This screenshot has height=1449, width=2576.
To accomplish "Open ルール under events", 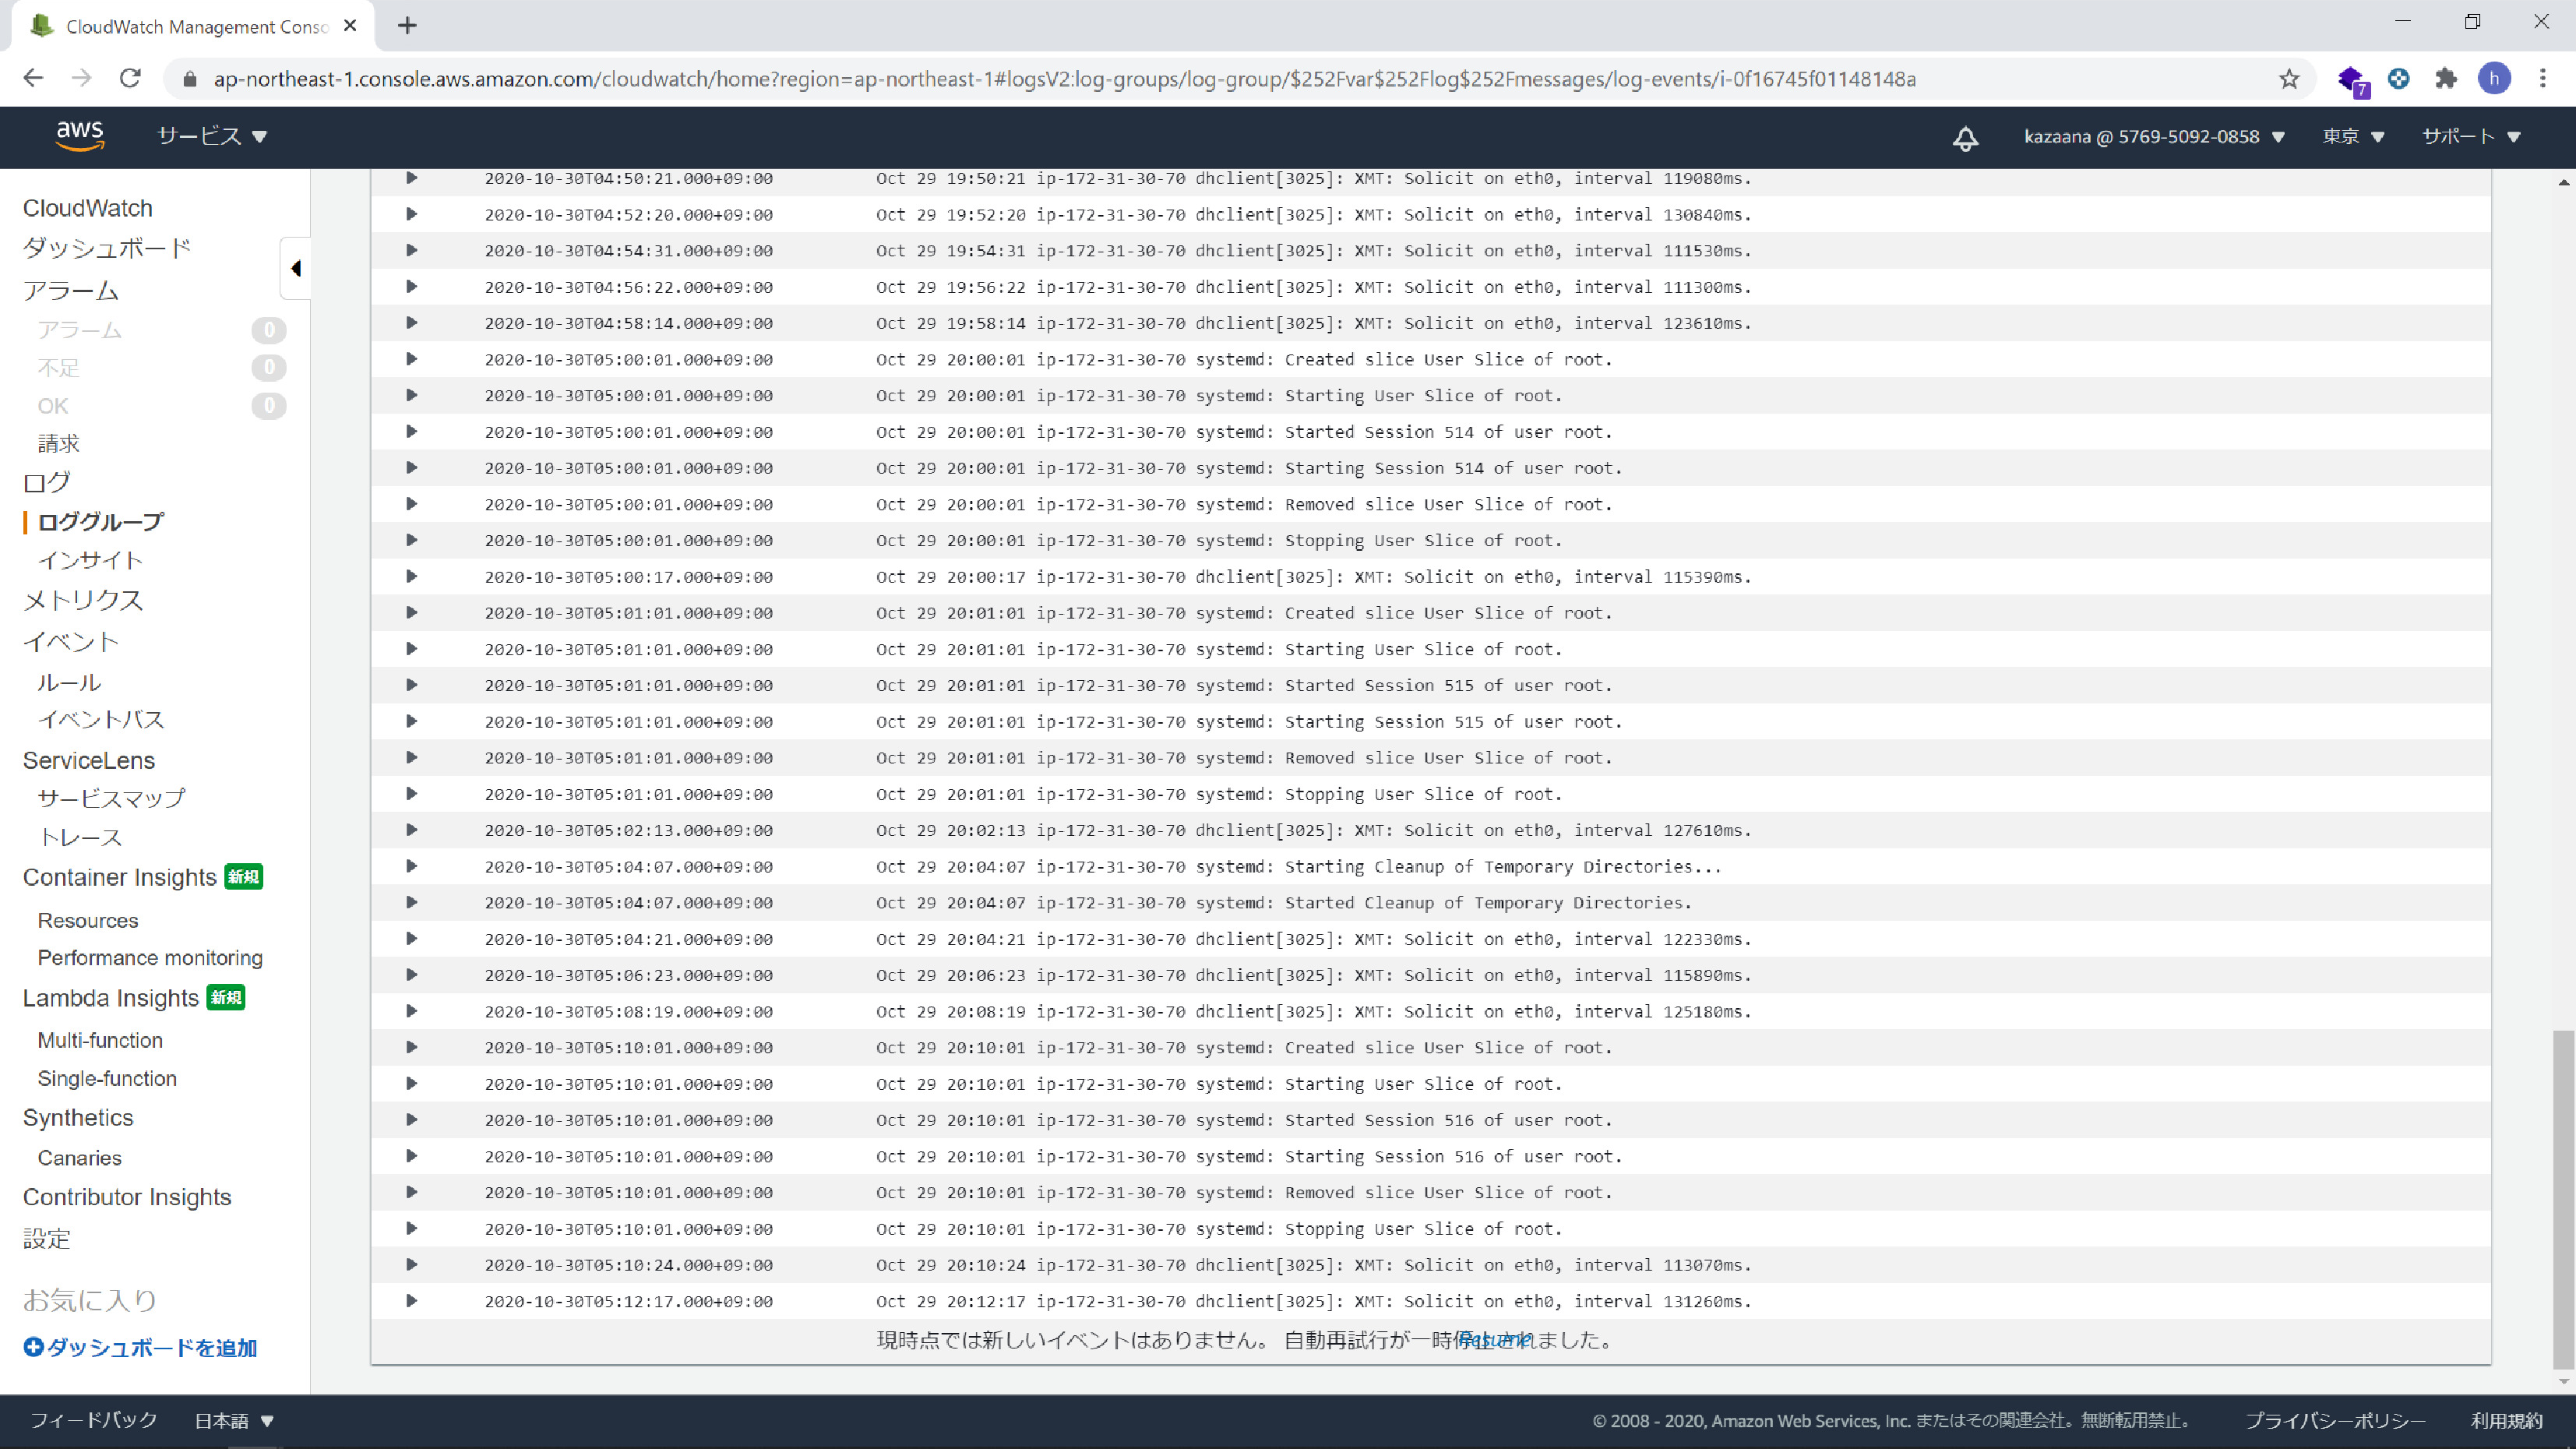I will pos(69,683).
